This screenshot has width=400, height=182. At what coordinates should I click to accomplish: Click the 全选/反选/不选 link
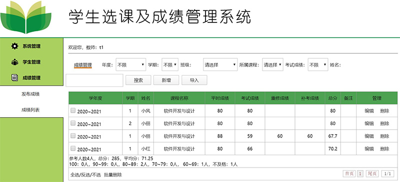tap(85, 175)
